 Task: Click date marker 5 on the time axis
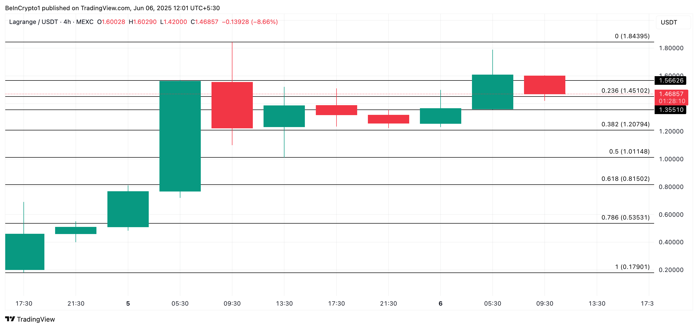tap(128, 304)
